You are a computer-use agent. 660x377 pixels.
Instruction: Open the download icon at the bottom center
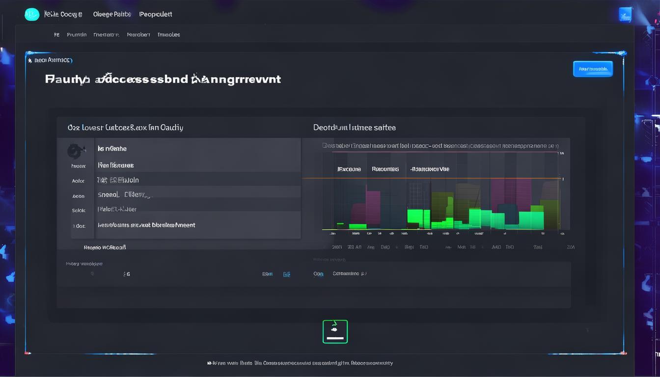pos(335,331)
